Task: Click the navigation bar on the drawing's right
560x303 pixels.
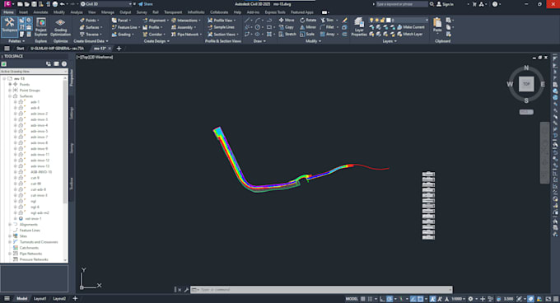Action: pos(544,153)
